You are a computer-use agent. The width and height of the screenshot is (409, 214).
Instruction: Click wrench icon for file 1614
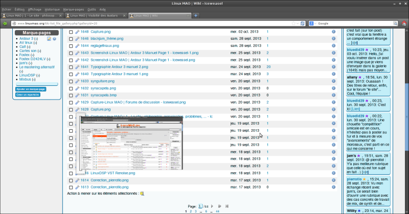pos(77,180)
